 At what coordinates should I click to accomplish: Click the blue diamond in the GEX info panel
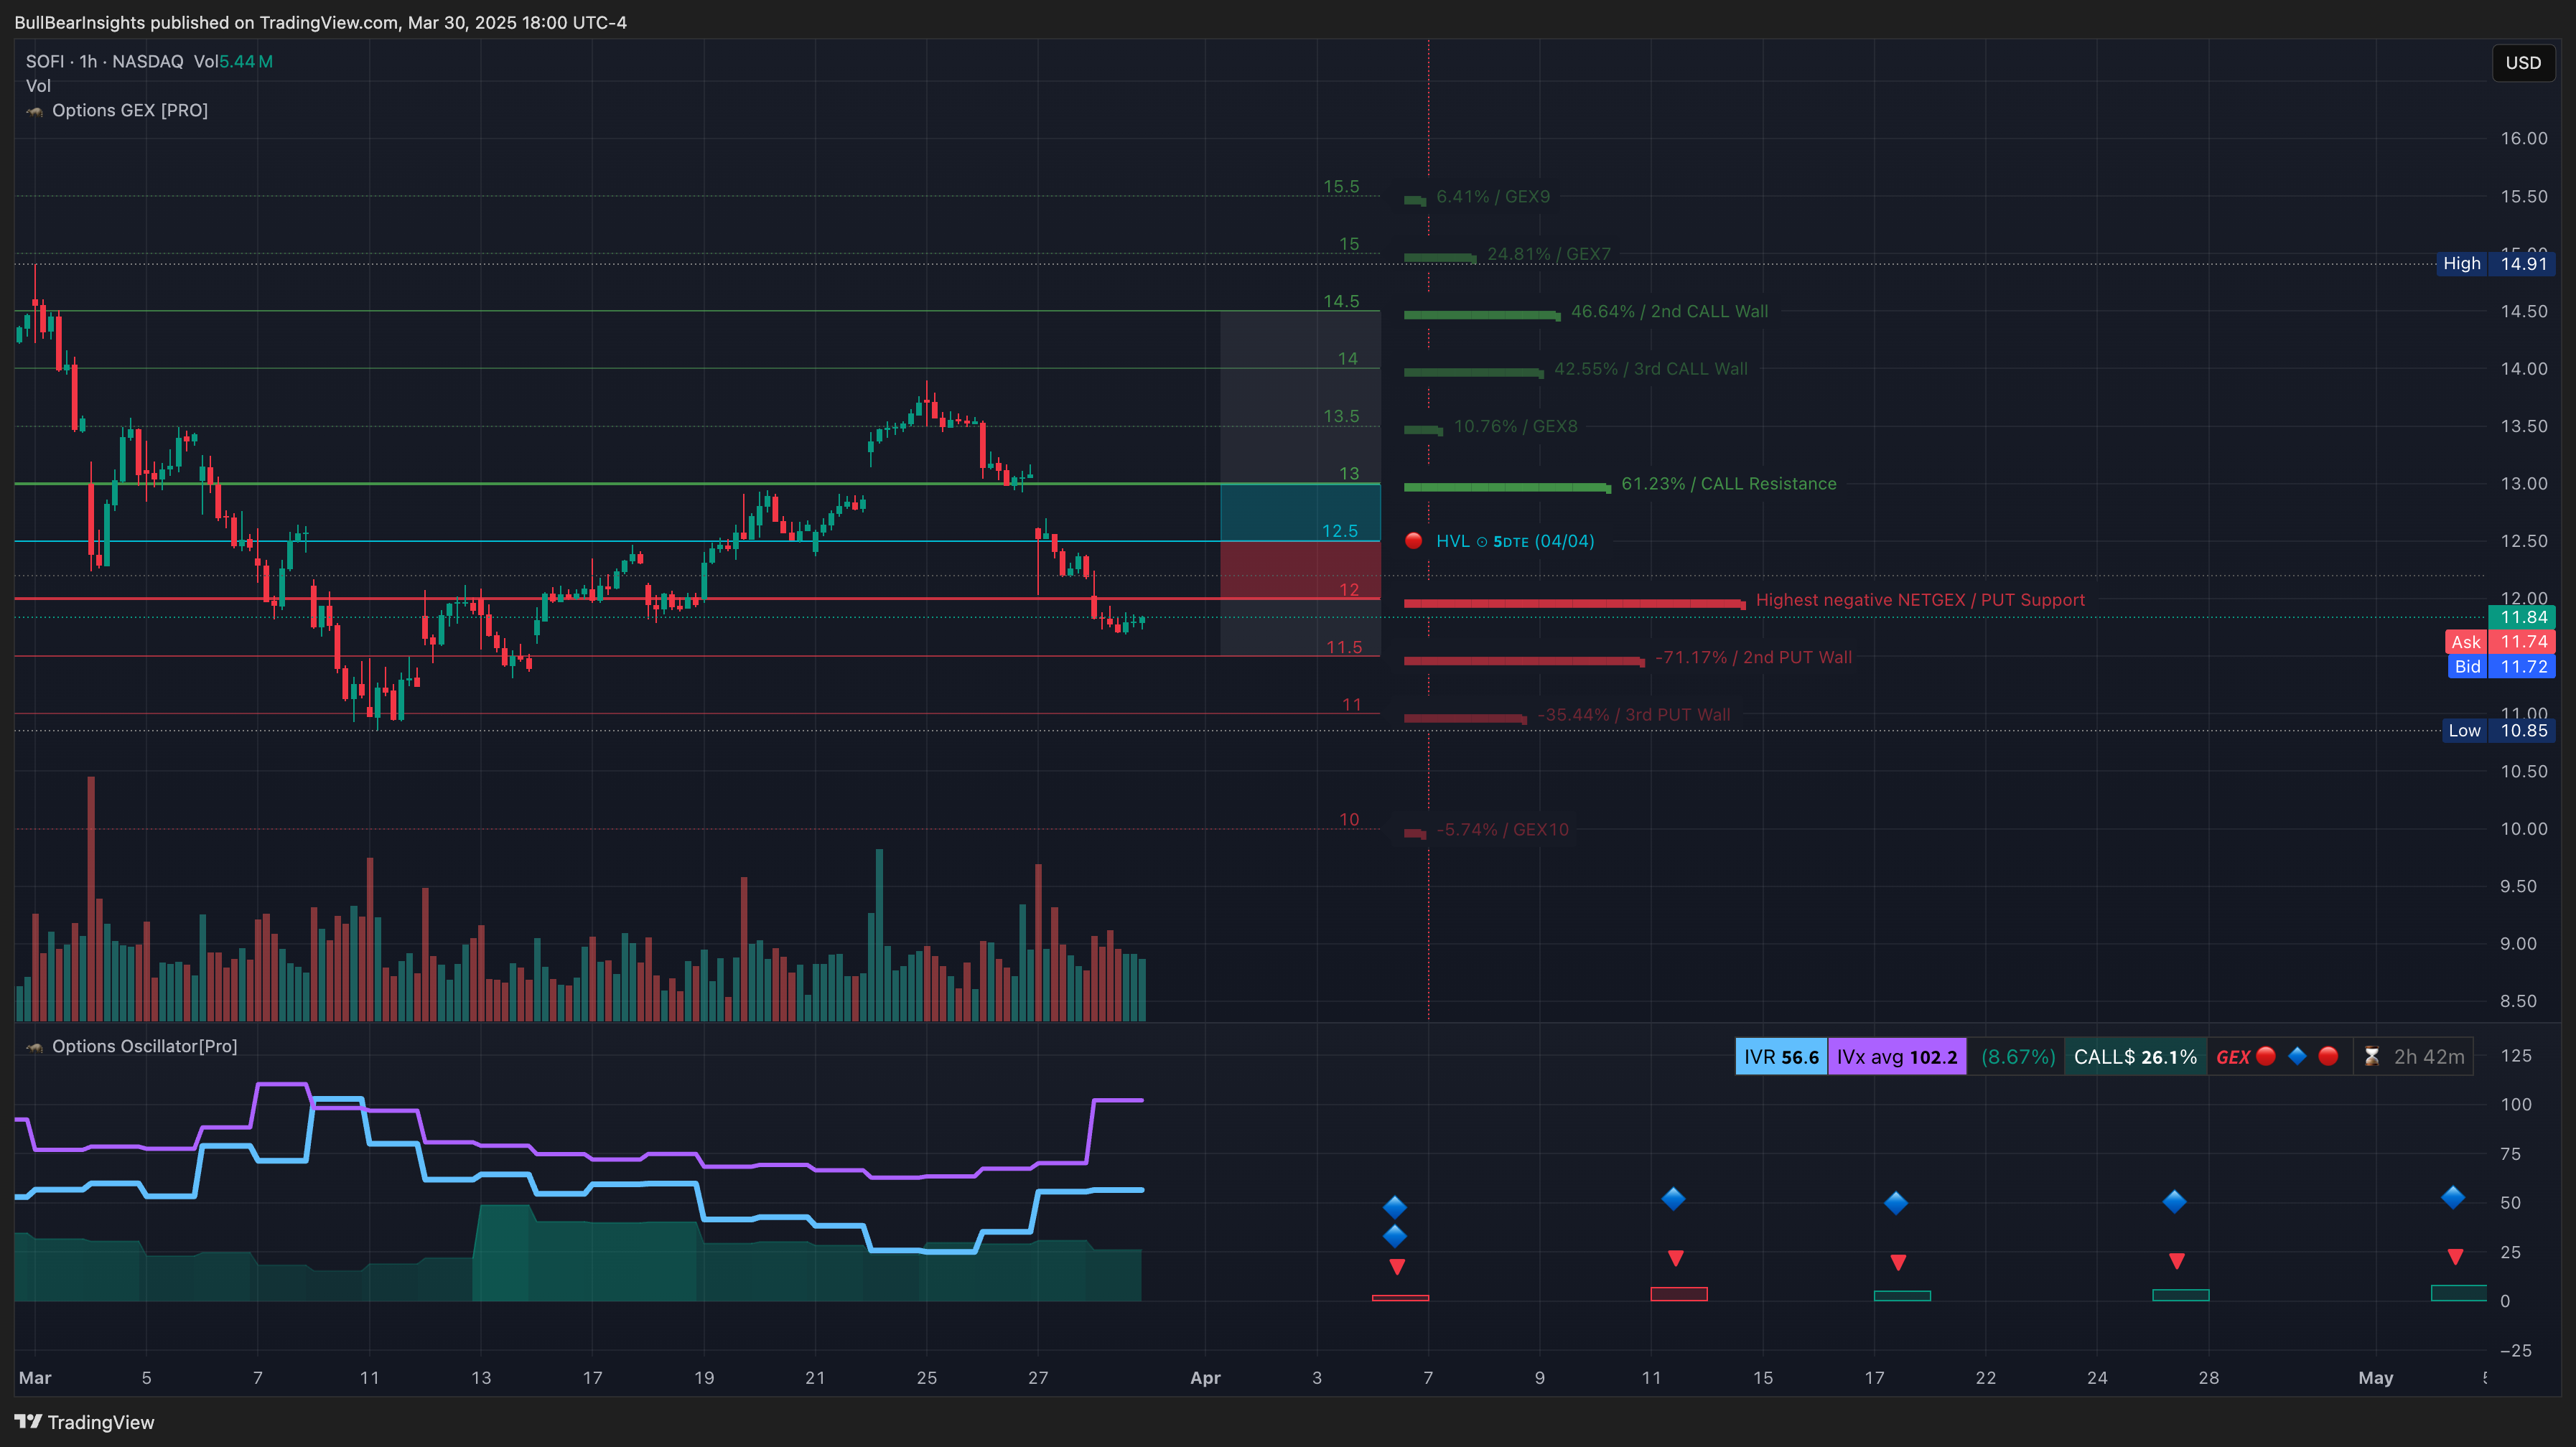tap(2297, 1056)
